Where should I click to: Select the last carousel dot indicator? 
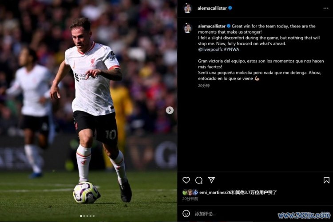pyautogui.click(x=94, y=216)
